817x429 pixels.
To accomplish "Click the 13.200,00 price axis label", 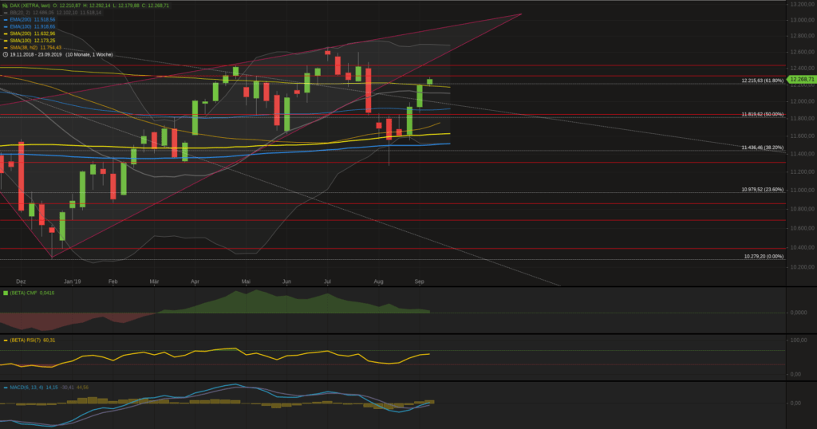I will point(803,4).
